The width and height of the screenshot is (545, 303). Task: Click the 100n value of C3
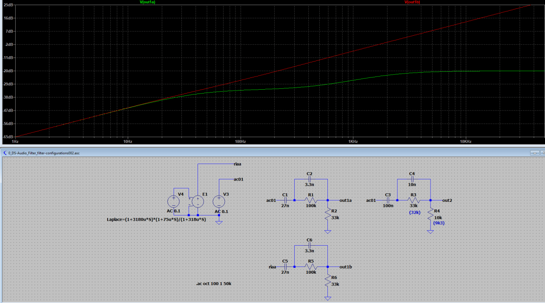(x=387, y=206)
